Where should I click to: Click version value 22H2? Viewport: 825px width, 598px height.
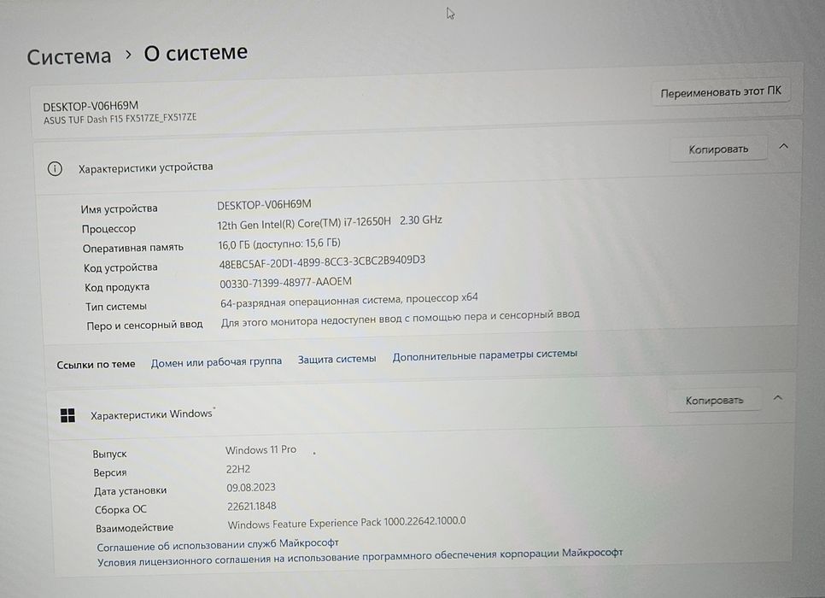coord(238,469)
